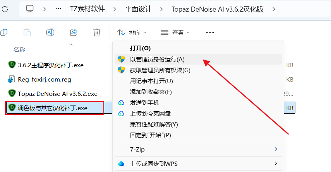Choose 兼容性疑难解答(Y) menu entry
331x172 pixels.
coord(198,124)
